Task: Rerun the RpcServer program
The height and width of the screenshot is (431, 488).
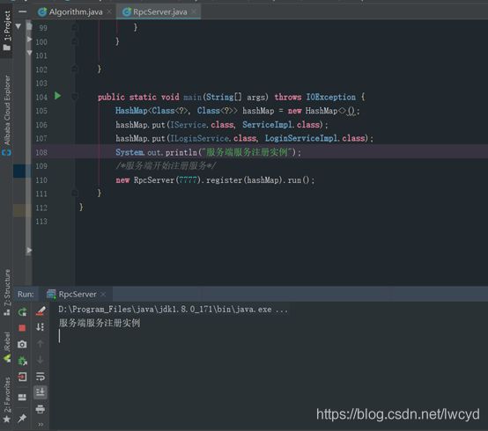Action: coord(22,311)
